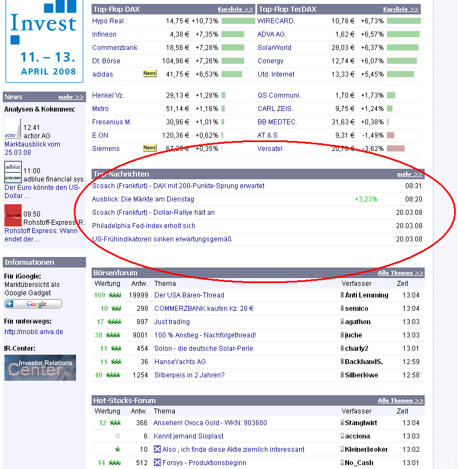Click the user icon beside juche
The image size is (458, 469).
pos(342,335)
